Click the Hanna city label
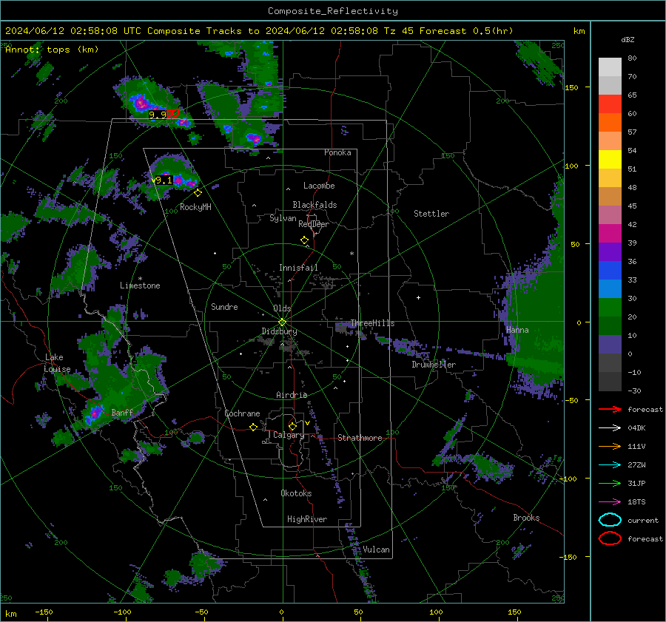 tap(517, 330)
